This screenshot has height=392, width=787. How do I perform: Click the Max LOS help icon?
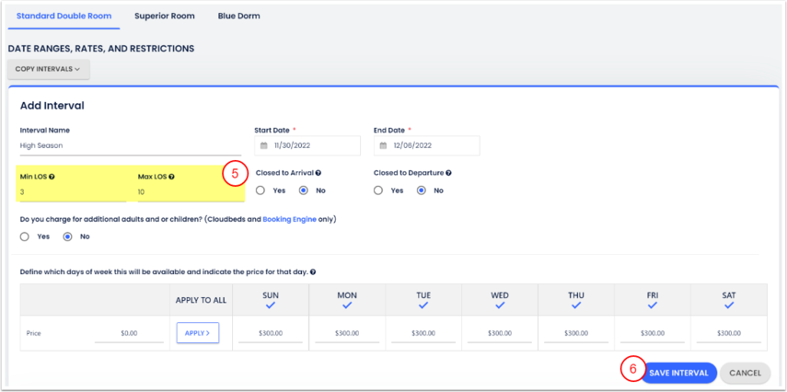click(171, 177)
